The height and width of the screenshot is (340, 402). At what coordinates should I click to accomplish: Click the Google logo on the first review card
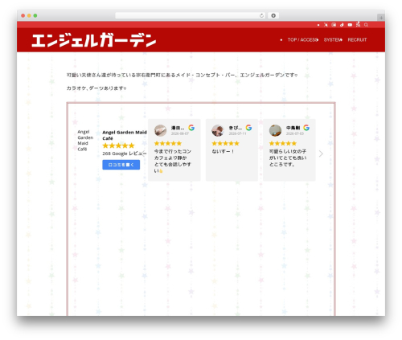[x=191, y=128]
